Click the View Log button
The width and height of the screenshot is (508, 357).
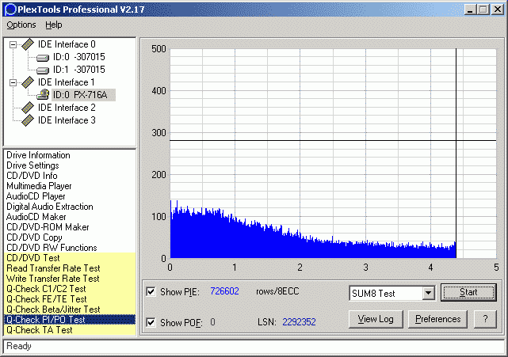tap(376, 319)
